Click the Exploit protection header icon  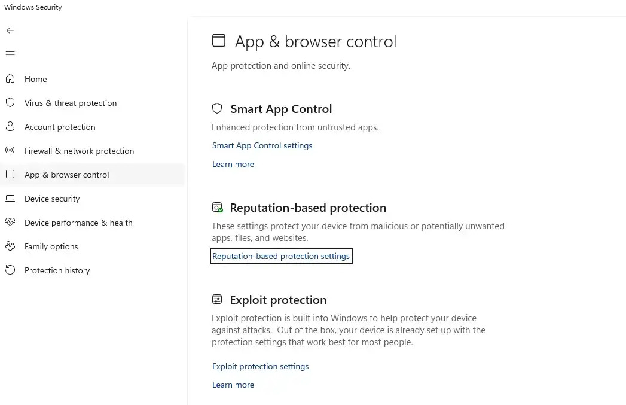217,299
